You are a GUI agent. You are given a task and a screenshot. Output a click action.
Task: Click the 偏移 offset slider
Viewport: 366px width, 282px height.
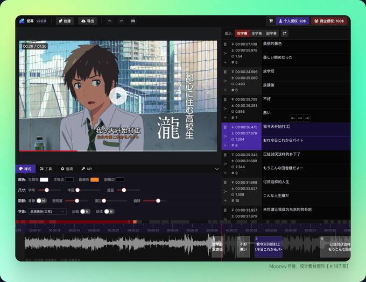154,201
